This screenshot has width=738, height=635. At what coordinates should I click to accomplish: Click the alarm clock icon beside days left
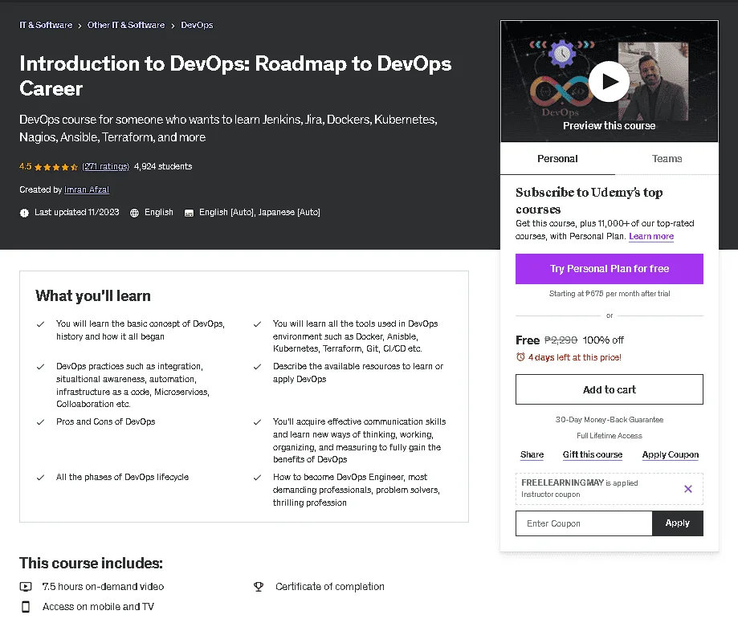pyautogui.click(x=520, y=357)
